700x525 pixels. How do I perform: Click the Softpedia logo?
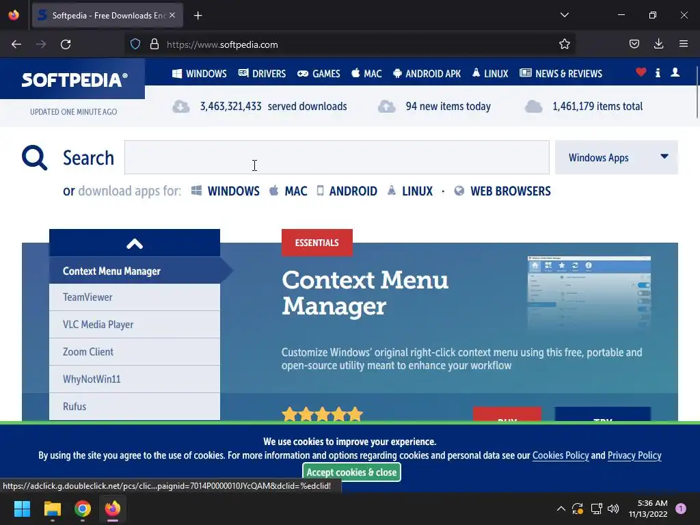coord(74,79)
